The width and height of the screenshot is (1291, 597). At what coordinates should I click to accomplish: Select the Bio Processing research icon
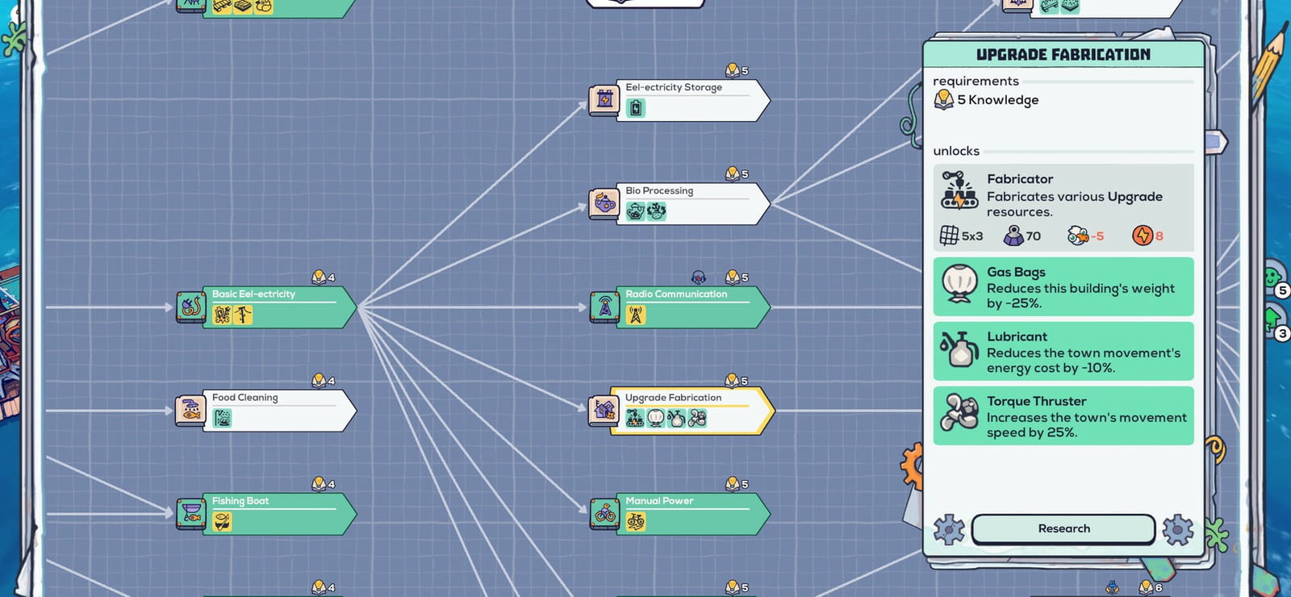pos(604,203)
